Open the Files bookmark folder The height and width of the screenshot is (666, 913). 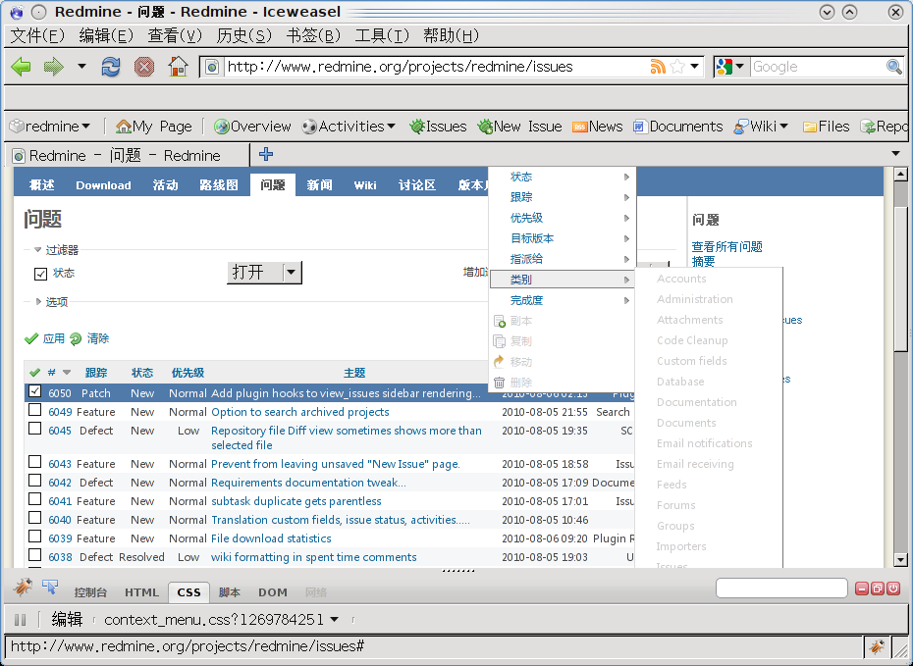(x=826, y=127)
